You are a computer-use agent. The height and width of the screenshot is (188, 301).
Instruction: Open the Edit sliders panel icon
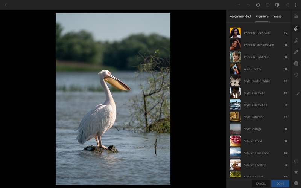coord(296,16)
